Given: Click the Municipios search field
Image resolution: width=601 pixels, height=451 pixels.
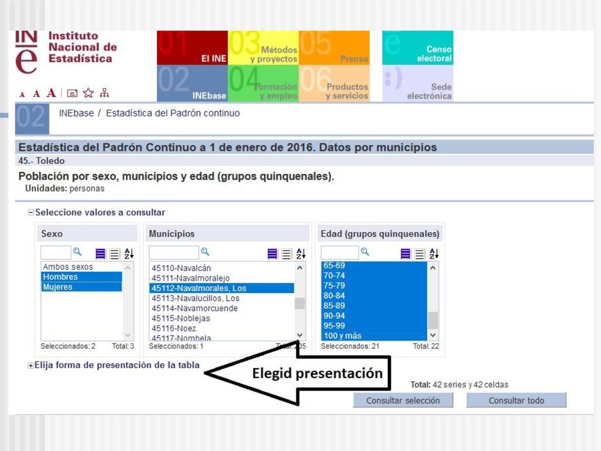Looking at the screenshot, I should pos(174,253).
